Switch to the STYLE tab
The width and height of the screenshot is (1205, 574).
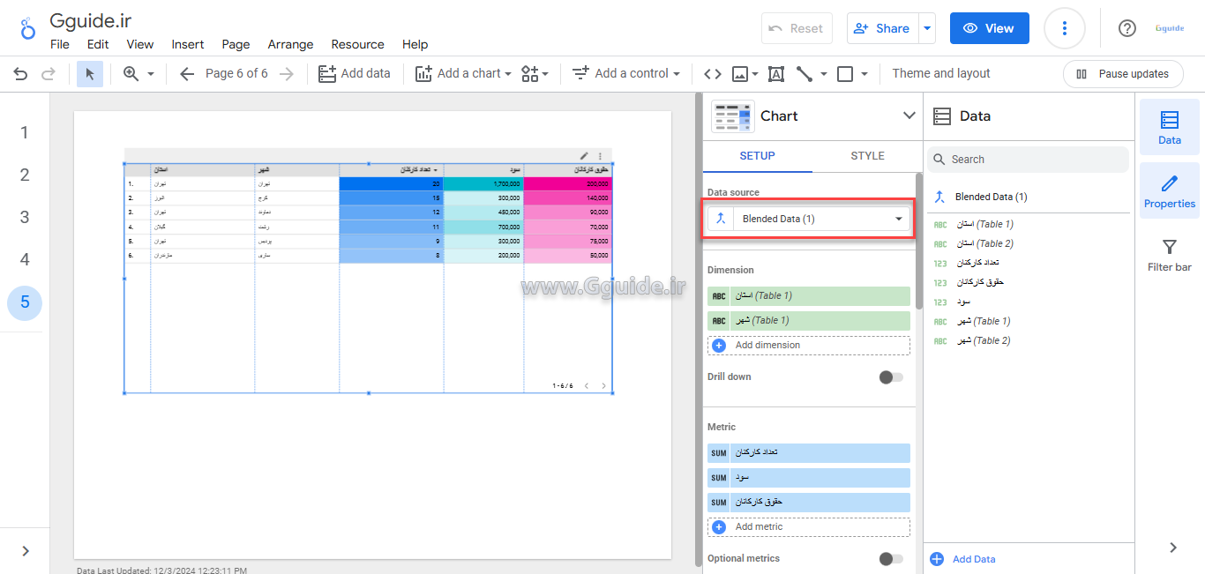click(867, 156)
